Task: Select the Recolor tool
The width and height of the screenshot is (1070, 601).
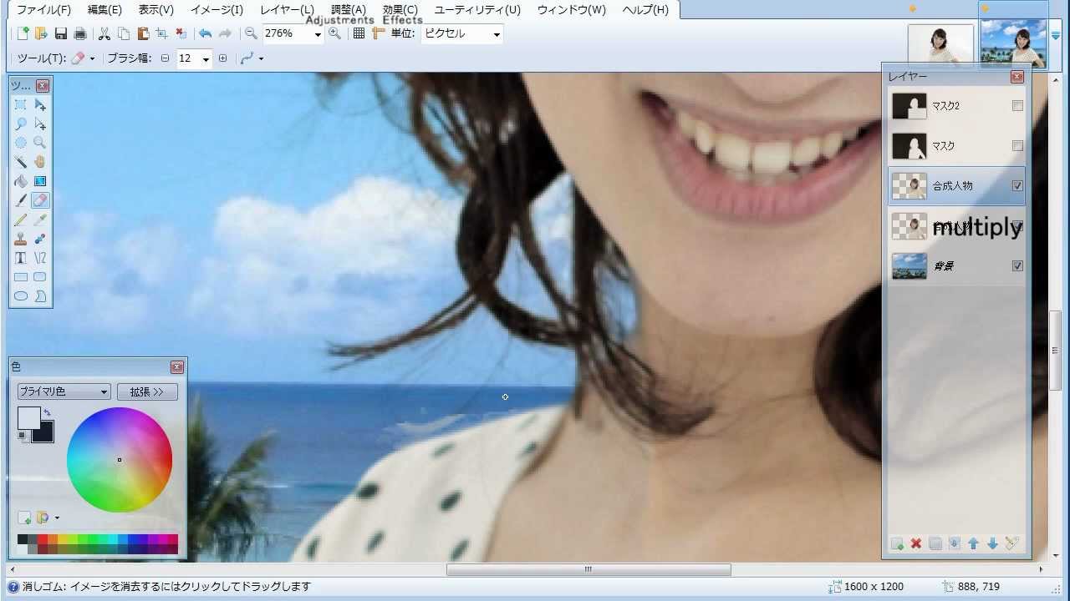Action: [x=40, y=239]
